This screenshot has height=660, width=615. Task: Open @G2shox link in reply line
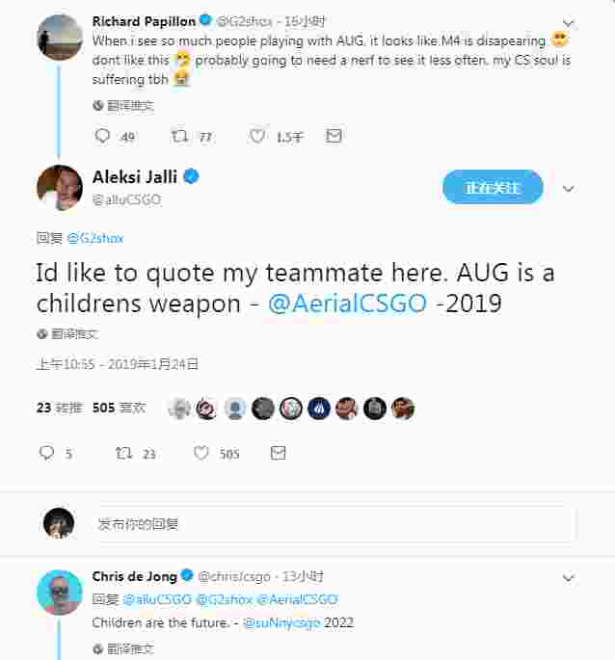95,238
